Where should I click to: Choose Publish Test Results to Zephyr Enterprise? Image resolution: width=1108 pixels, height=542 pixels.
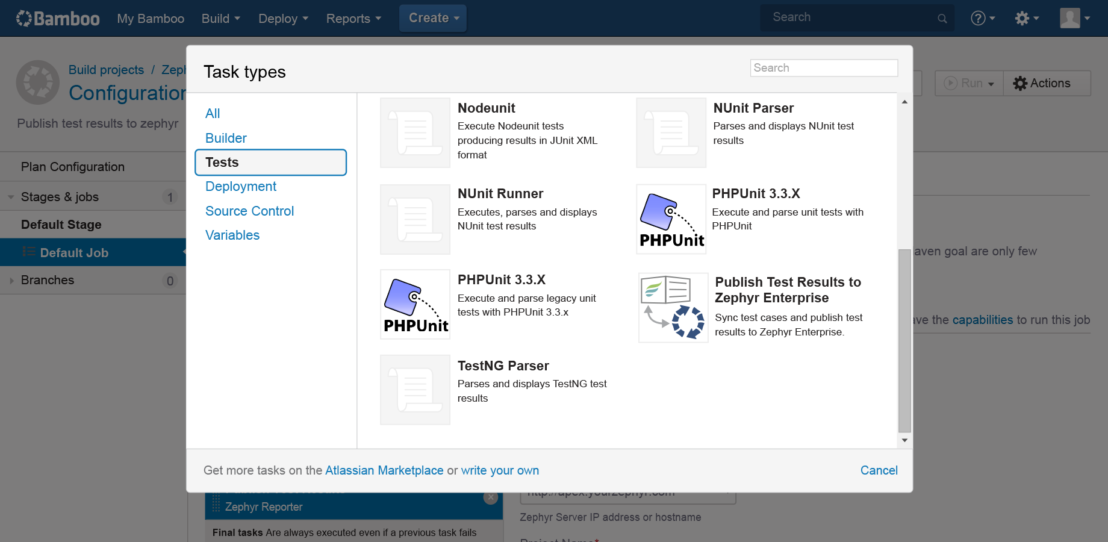coord(788,290)
